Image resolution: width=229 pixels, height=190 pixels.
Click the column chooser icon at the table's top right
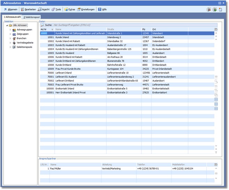[216, 29]
